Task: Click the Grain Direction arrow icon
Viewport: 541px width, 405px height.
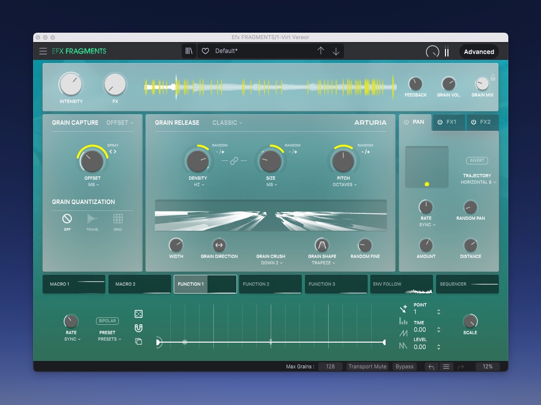Action: click(x=219, y=245)
